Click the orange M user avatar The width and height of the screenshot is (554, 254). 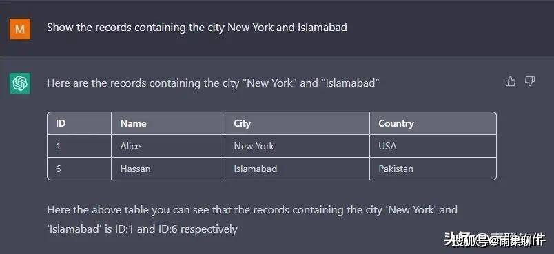[20, 29]
